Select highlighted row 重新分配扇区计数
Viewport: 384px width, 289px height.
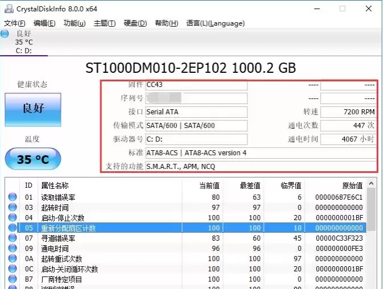(x=186, y=228)
